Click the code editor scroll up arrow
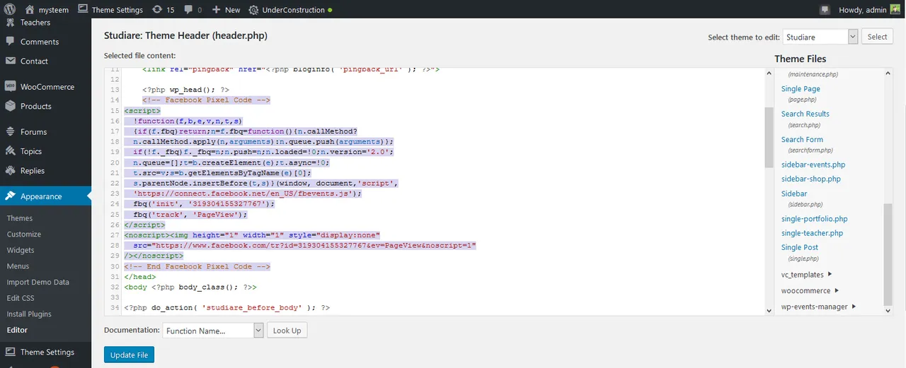906x368 pixels. point(769,71)
